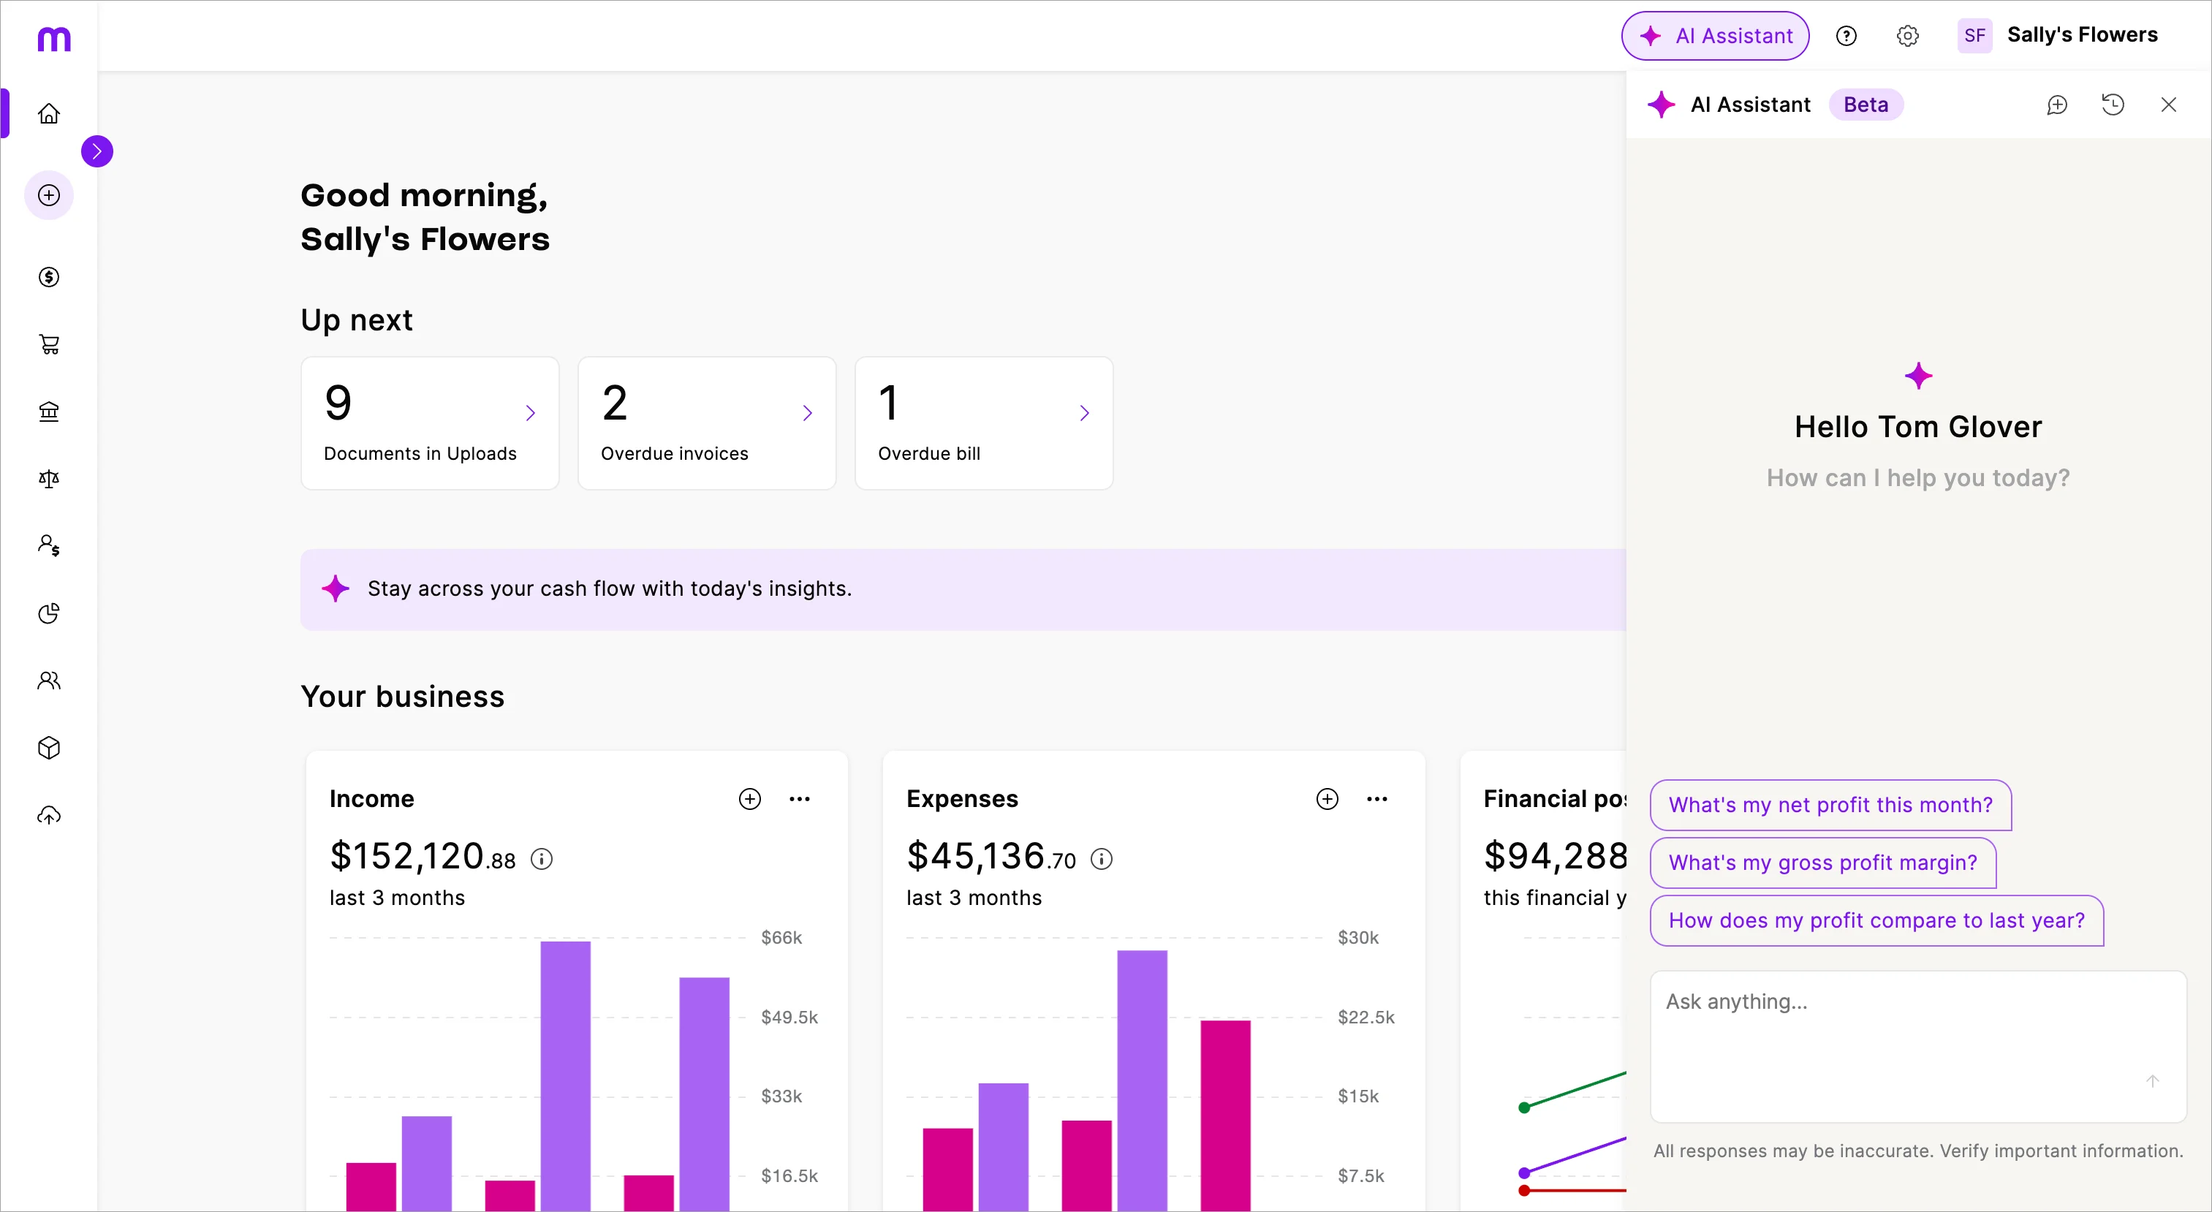Open the Income card more options menu
2212x1212 pixels.
click(800, 799)
